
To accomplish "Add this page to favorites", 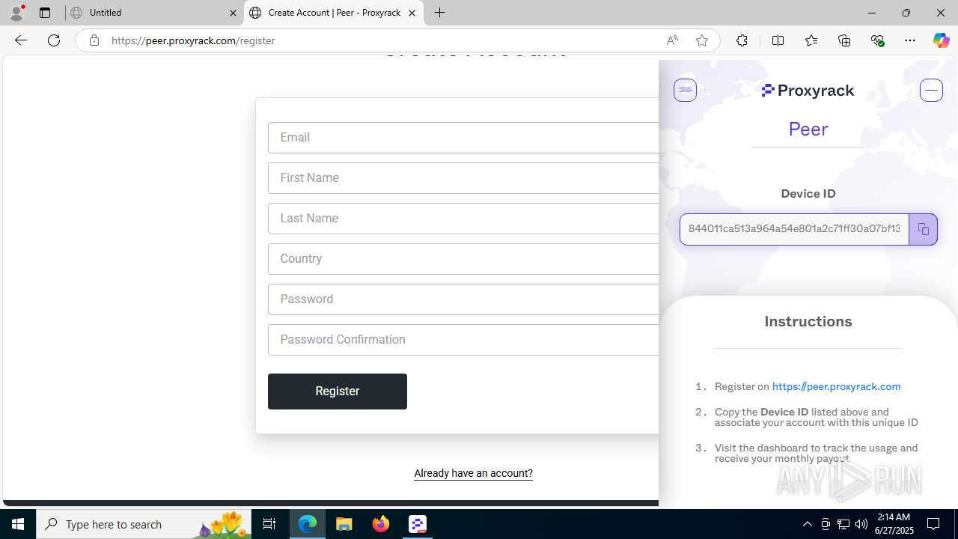I will (701, 40).
